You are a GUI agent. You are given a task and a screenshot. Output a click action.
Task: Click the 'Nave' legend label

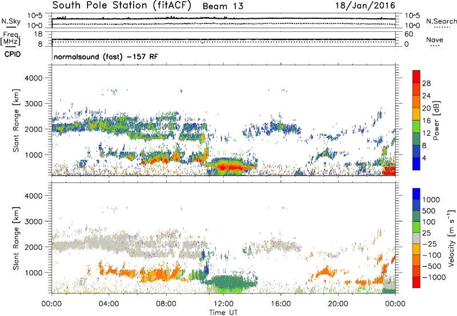pyautogui.click(x=435, y=39)
